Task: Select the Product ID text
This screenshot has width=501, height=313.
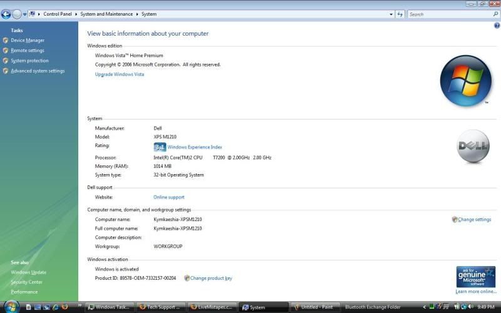Action: pyautogui.click(x=135, y=278)
